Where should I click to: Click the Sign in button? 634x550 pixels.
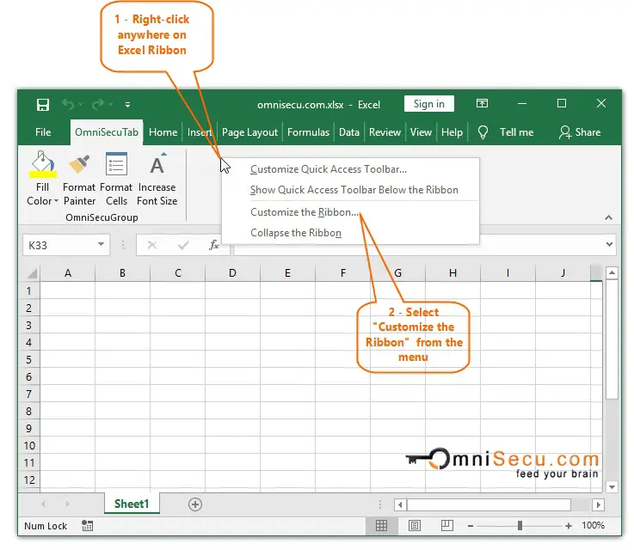[428, 104]
